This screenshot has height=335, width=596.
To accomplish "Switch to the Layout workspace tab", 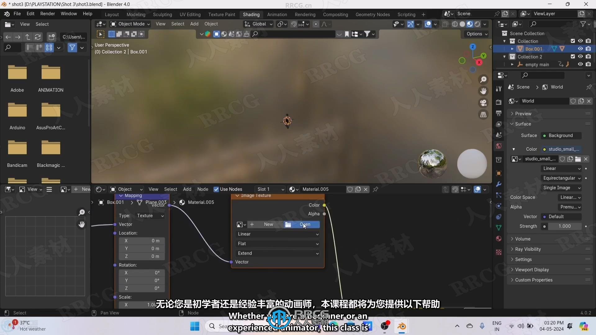I will pyautogui.click(x=112, y=15).
